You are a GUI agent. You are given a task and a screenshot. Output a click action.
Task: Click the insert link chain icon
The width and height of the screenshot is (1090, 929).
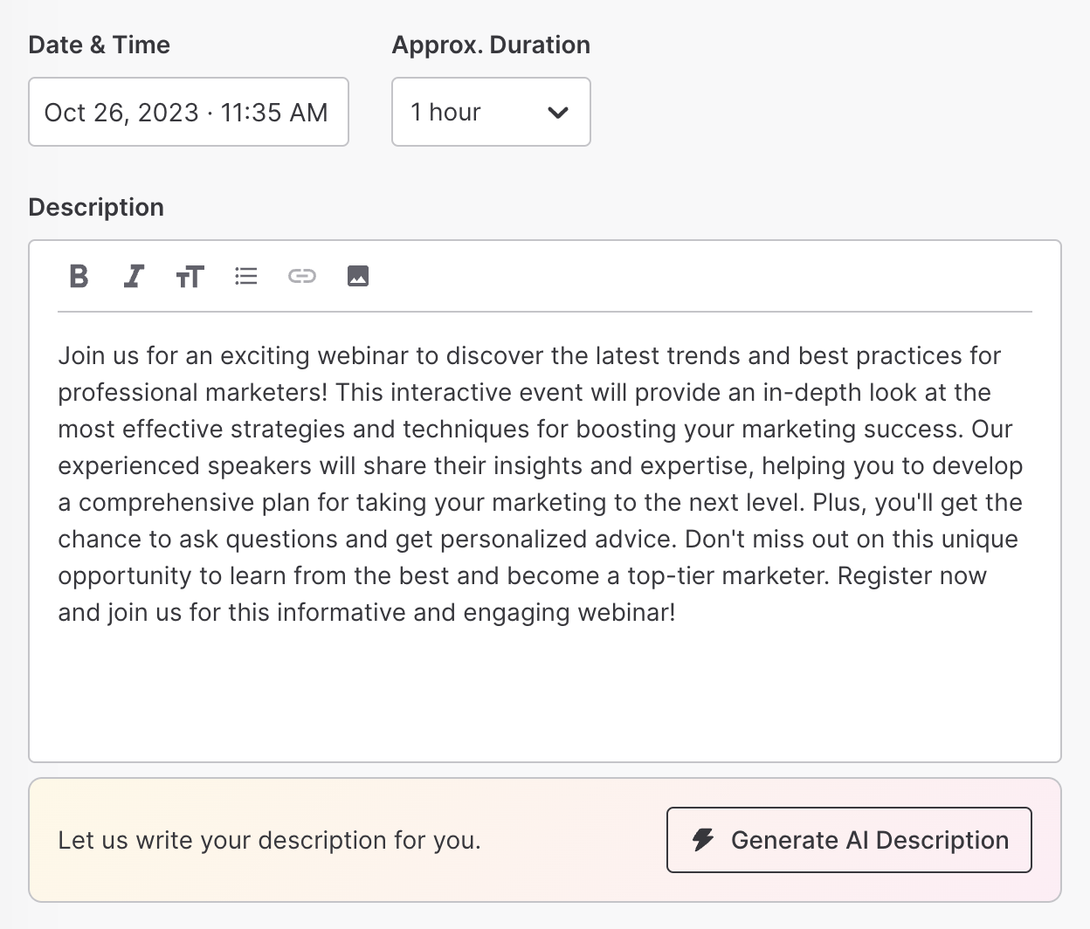click(x=302, y=277)
